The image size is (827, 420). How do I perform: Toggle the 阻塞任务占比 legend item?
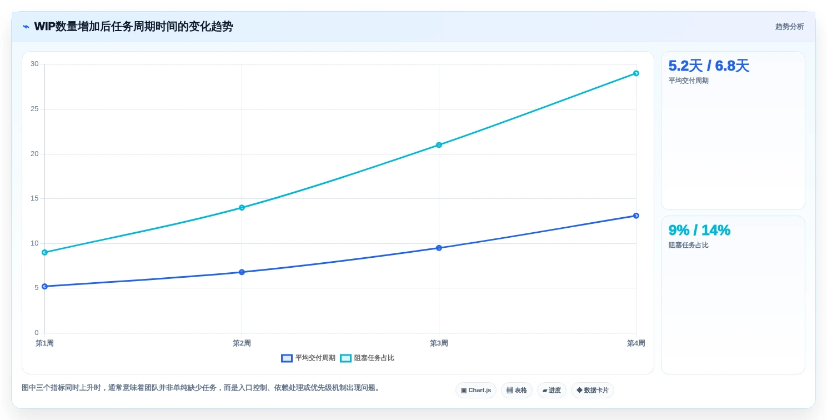point(367,358)
